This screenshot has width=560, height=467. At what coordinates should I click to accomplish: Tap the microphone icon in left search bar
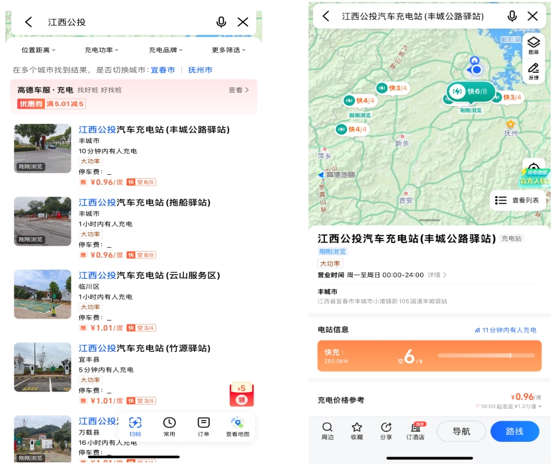[221, 22]
